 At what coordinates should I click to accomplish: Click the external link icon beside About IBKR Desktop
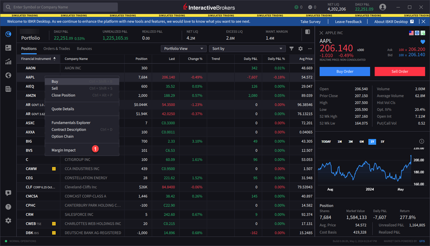click(412, 21)
